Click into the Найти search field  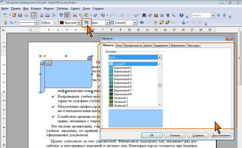201,15
